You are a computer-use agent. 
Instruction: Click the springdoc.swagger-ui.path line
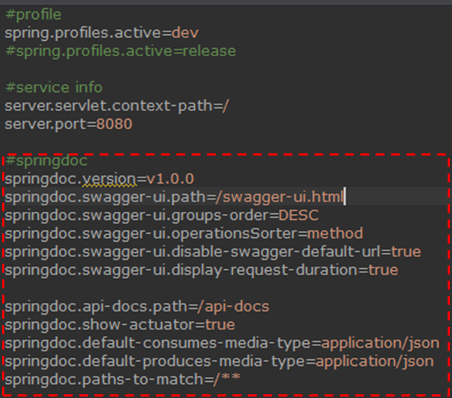(x=175, y=197)
